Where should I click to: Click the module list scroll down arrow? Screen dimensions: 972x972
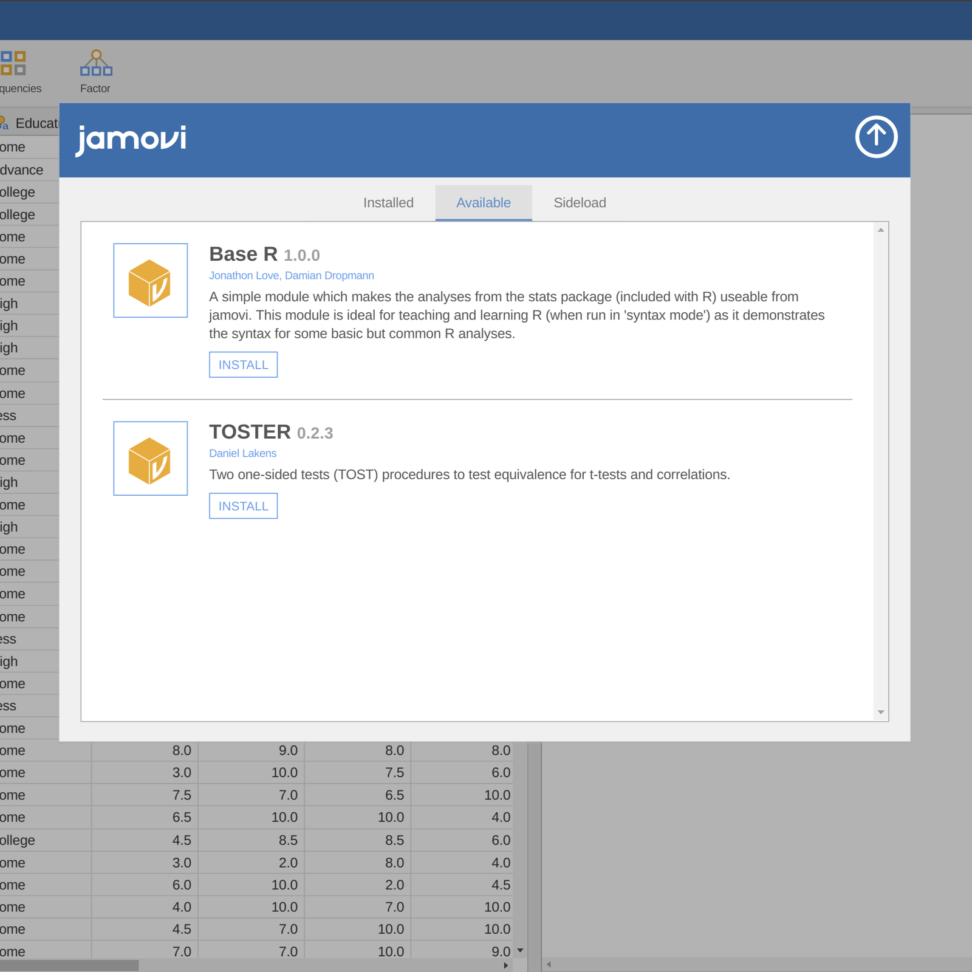(881, 712)
